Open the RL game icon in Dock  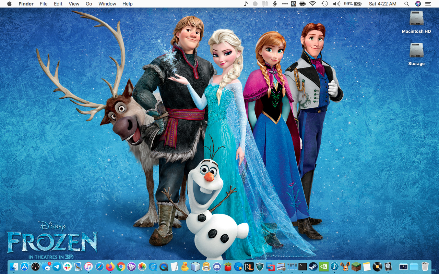249,266
